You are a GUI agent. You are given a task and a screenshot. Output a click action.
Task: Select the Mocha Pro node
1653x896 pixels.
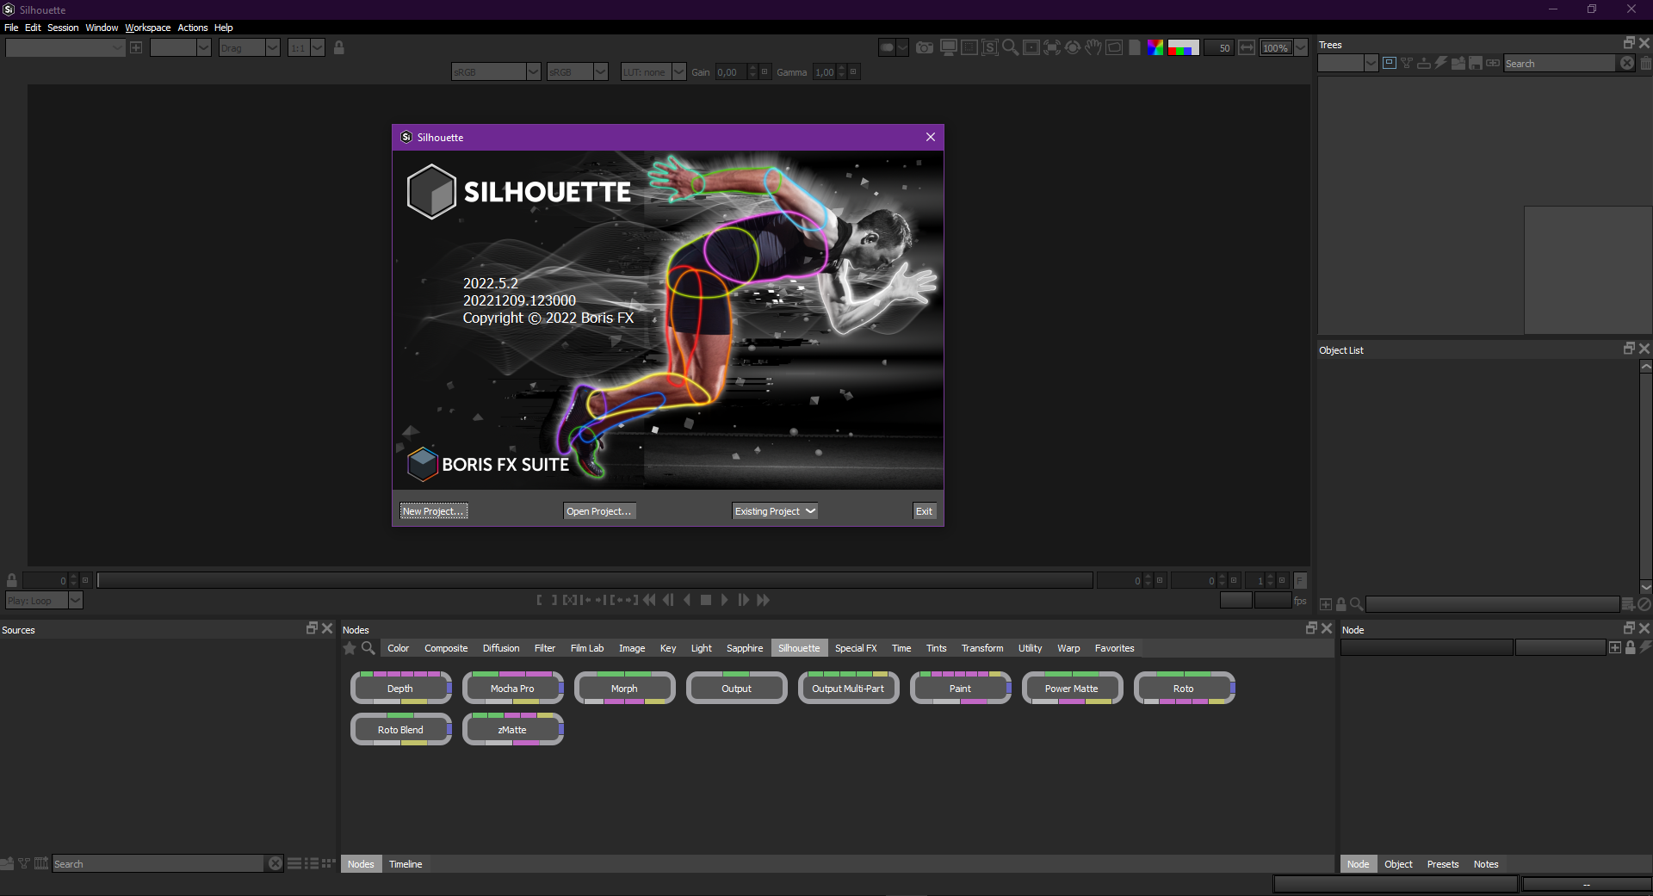(513, 689)
